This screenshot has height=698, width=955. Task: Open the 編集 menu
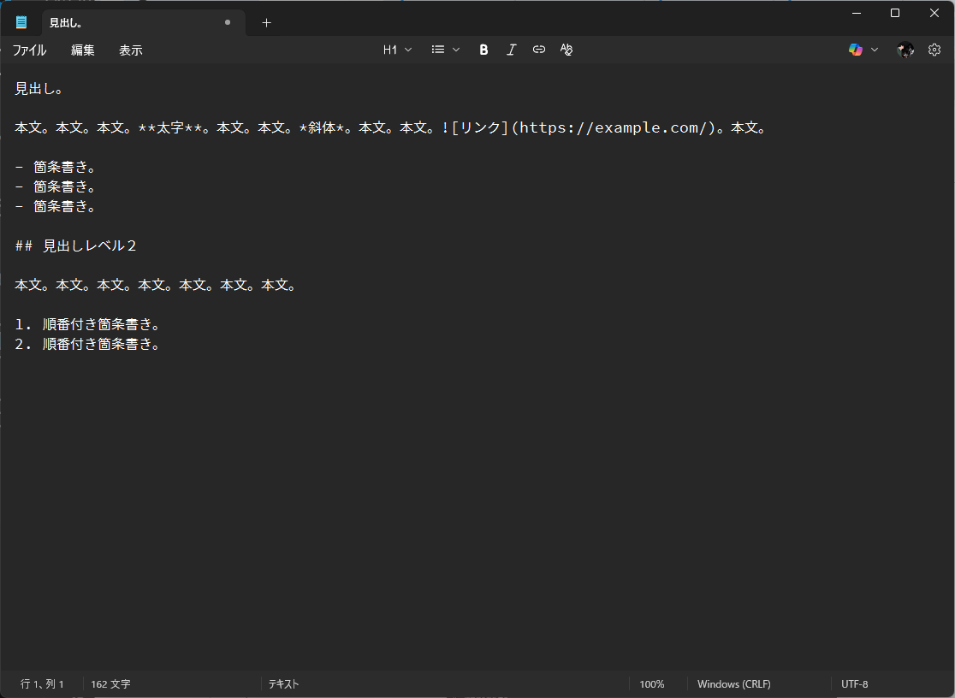coord(83,50)
